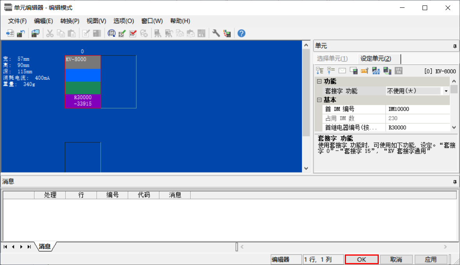This screenshot has width=460, height=265.
Task: Click the network configuration icon in unit panel
Action: coord(376,71)
